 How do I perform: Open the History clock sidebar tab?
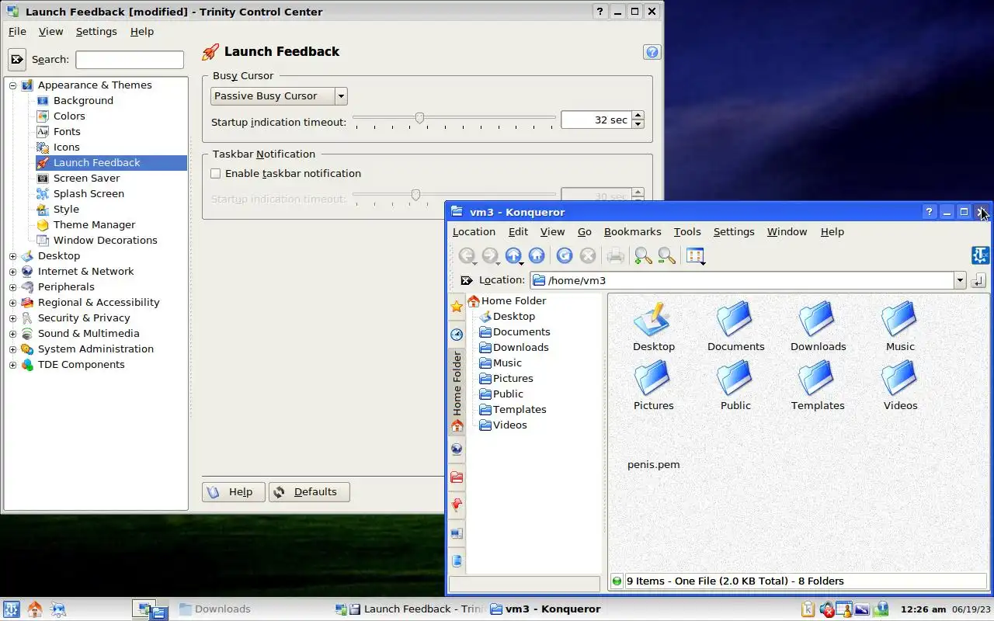[457, 335]
